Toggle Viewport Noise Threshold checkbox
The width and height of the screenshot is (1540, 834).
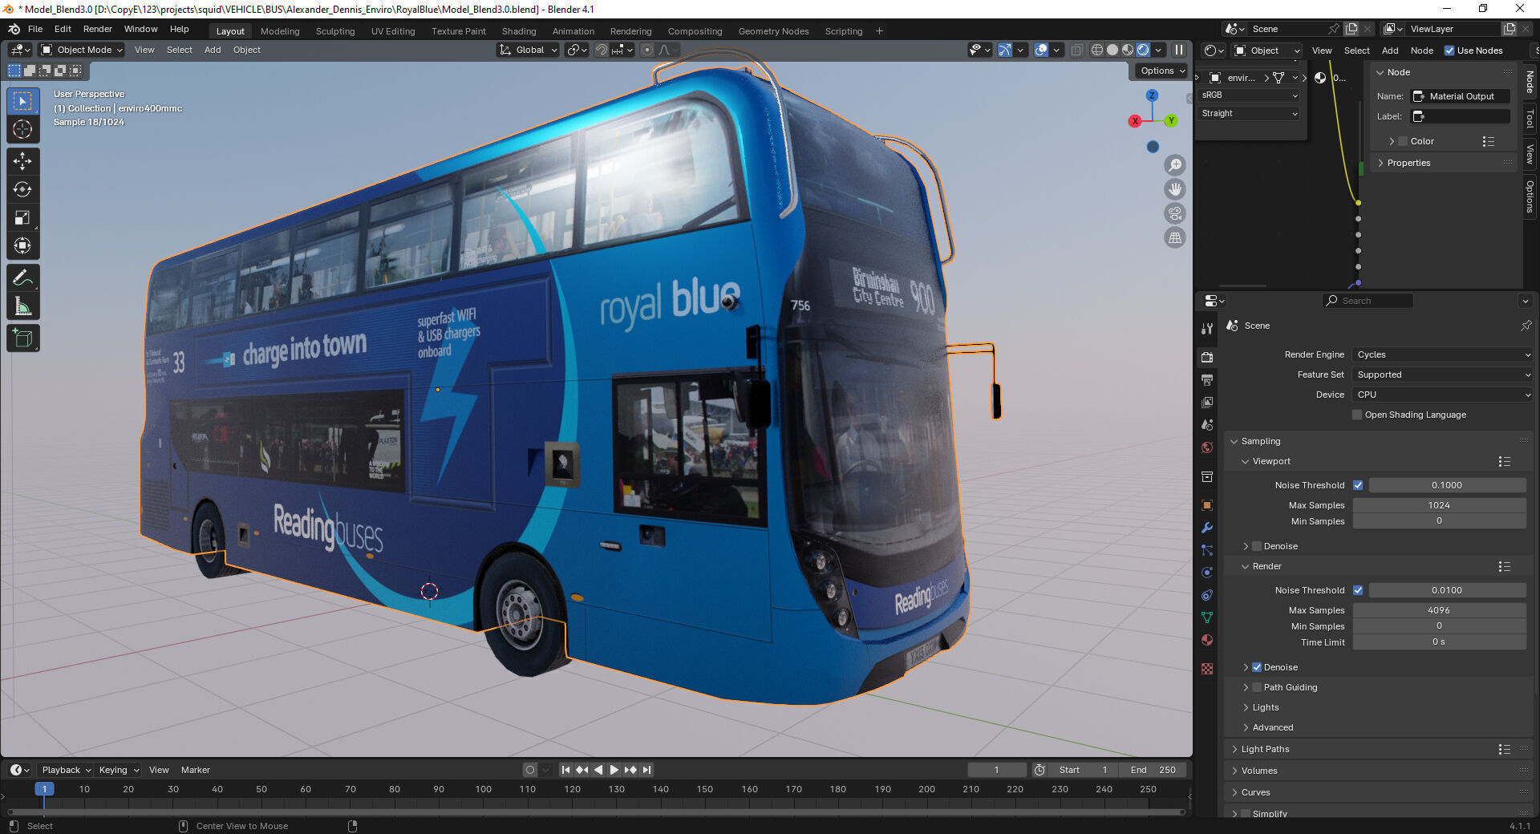1358,485
